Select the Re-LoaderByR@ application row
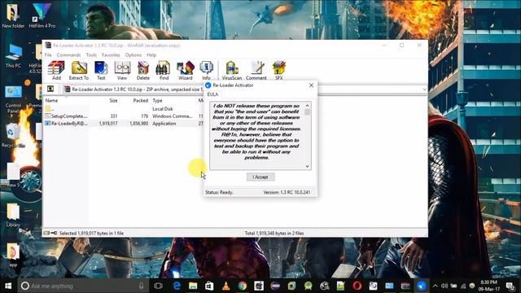521x293 pixels. coord(124,123)
